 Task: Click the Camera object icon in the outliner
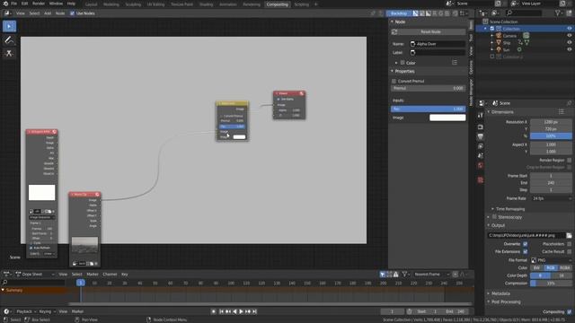point(499,36)
